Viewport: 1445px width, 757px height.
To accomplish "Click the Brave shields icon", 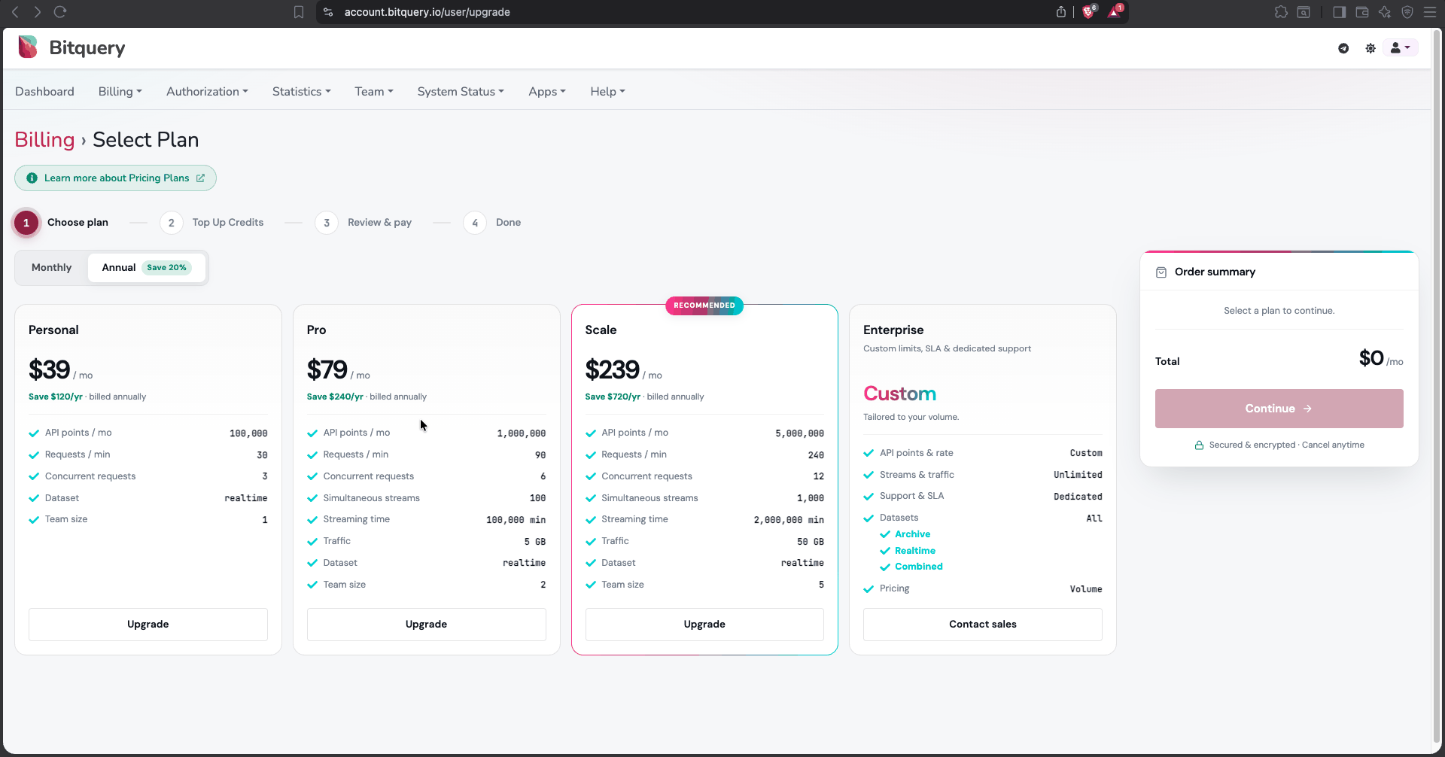I will pyautogui.click(x=1088, y=11).
